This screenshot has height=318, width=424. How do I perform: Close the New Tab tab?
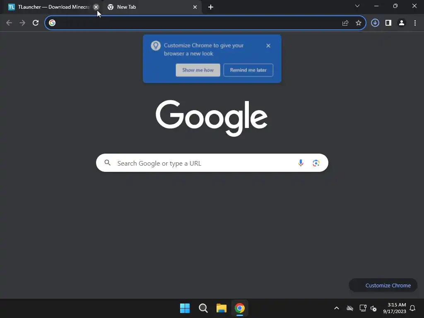tap(195, 7)
